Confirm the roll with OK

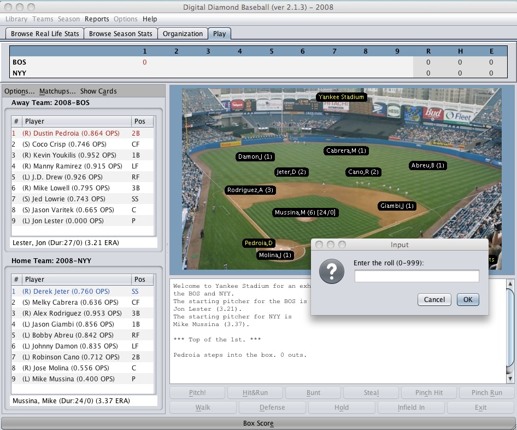(x=468, y=300)
